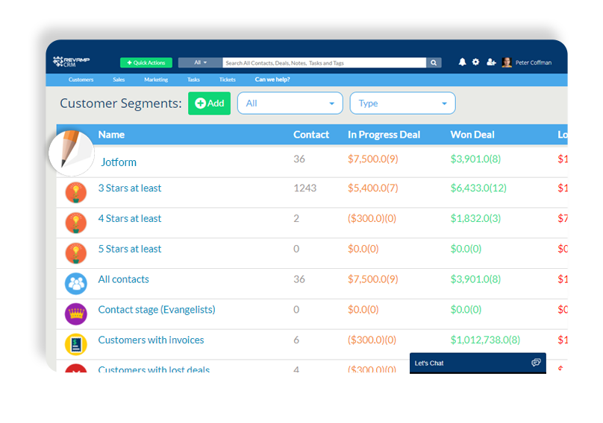Click won deal $1,012,738.0(8)

(485, 340)
